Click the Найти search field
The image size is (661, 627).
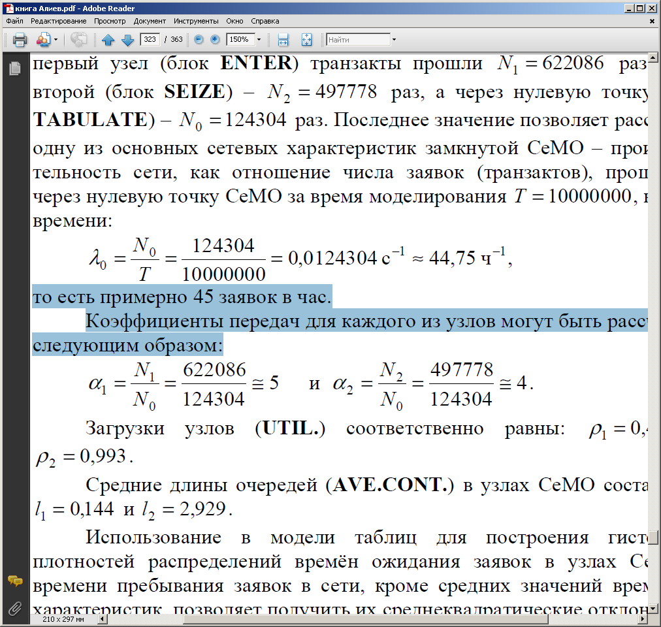359,40
